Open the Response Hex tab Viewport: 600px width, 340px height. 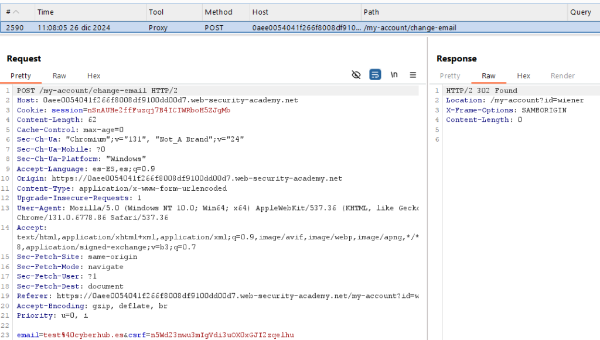[523, 75]
